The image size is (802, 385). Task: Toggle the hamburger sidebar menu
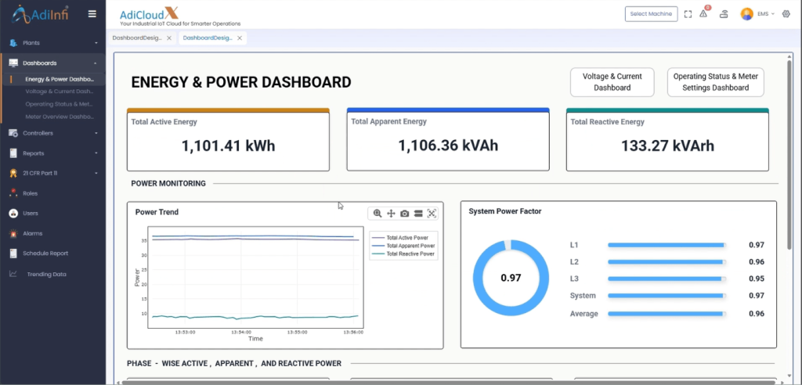[x=92, y=14]
